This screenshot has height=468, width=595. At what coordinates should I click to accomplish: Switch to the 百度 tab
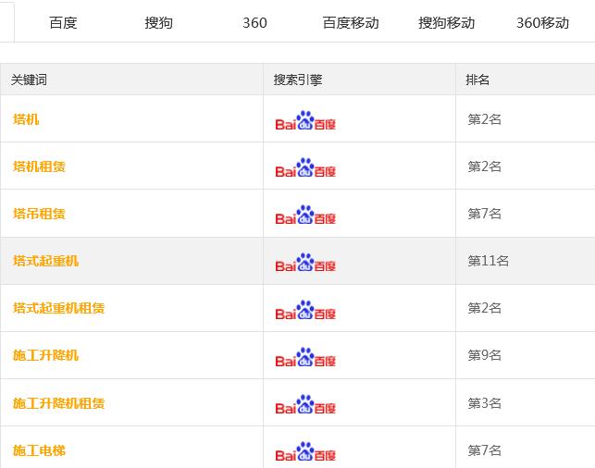63,23
